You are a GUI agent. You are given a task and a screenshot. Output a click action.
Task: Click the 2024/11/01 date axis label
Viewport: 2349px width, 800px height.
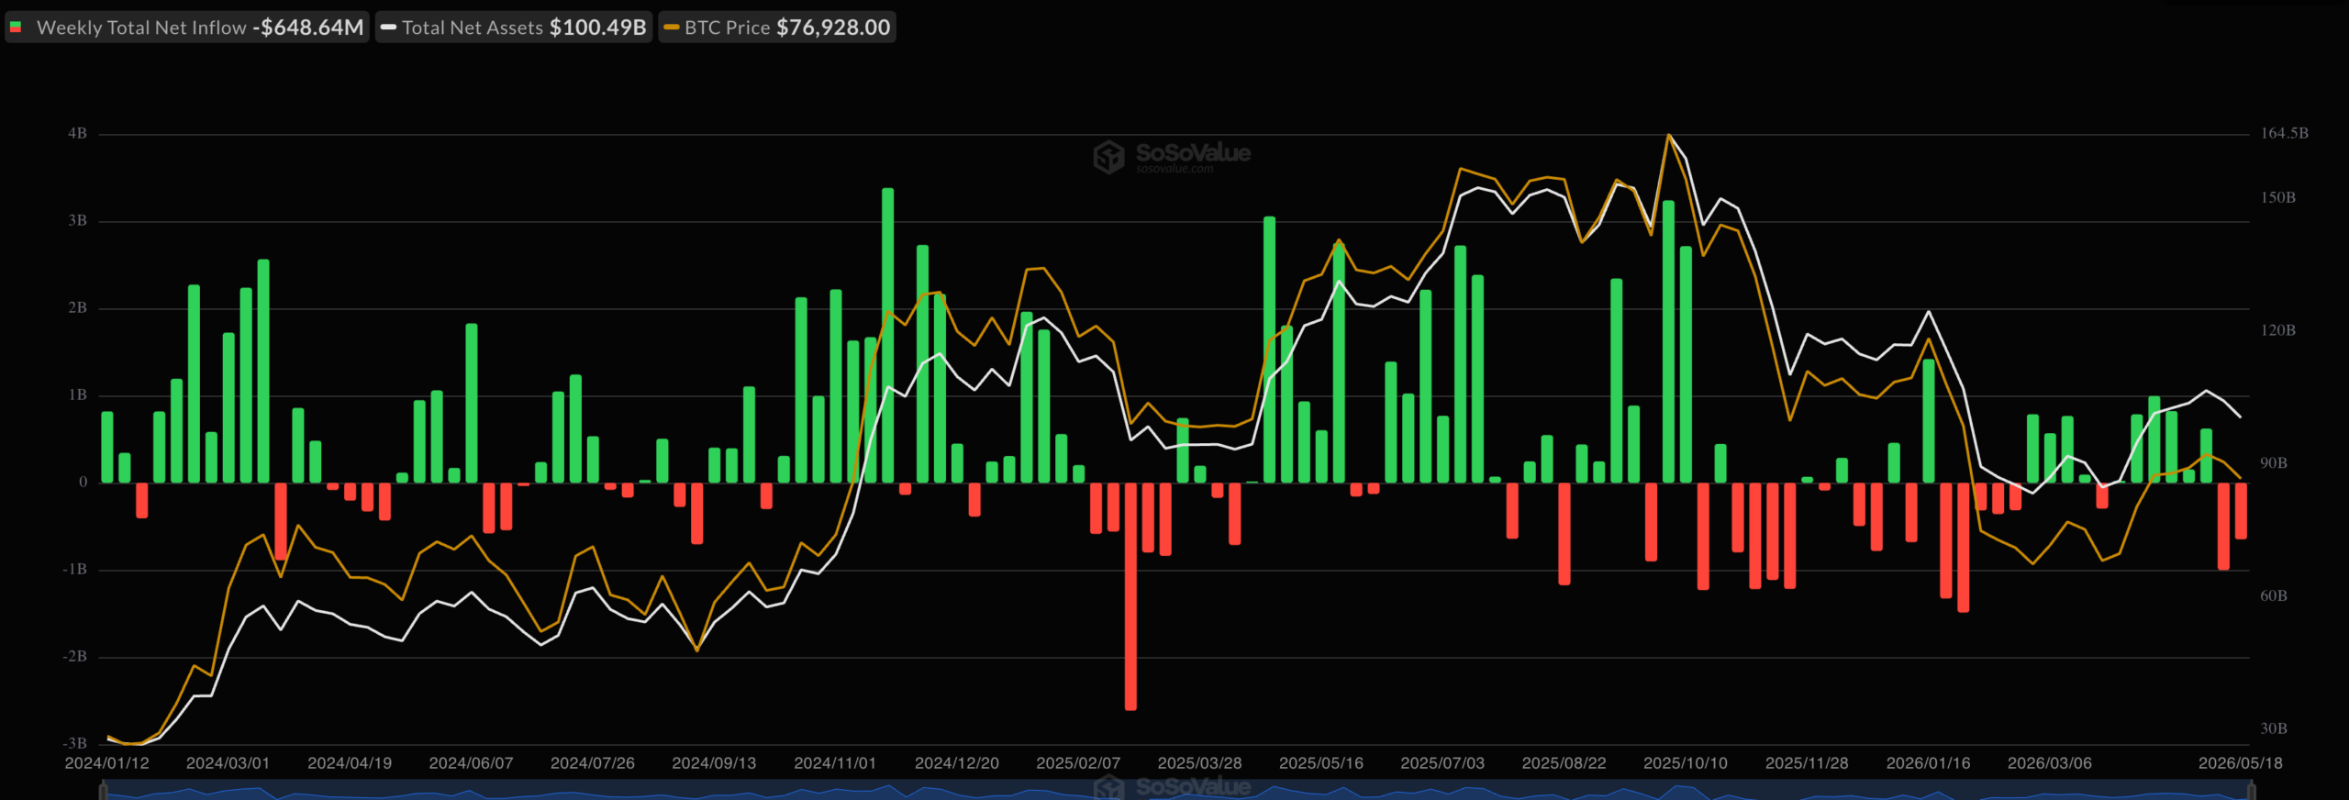(835, 763)
